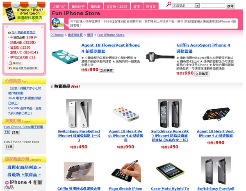
Task: Open the PChome breadcrumb link
Action: 57,35
